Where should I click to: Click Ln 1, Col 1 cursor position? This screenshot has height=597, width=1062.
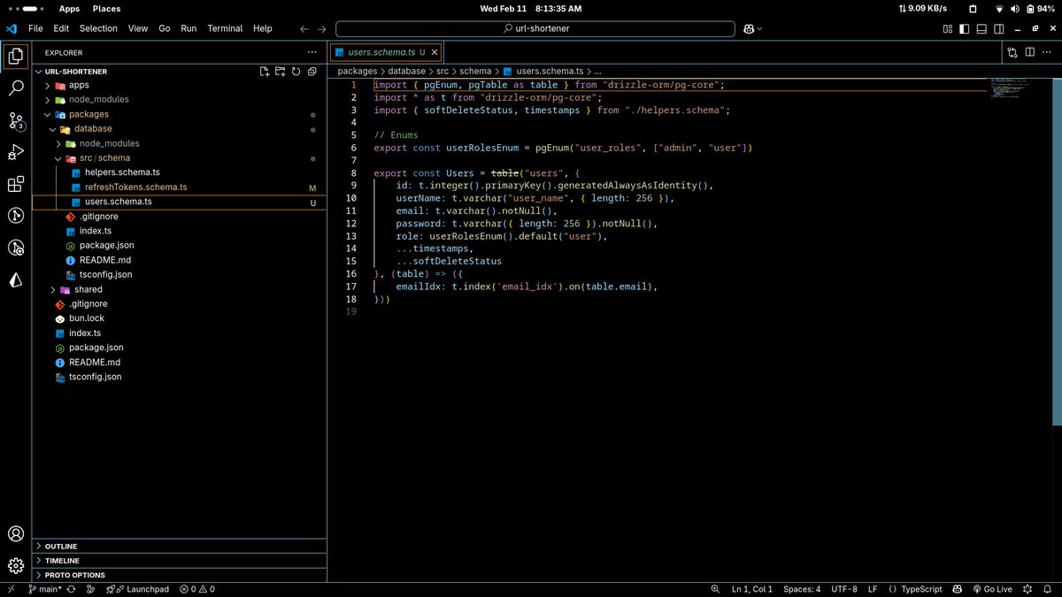(x=752, y=589)
